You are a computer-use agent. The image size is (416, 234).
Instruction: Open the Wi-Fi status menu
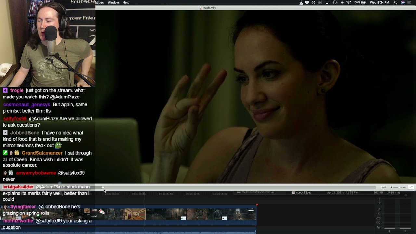click(349, 3)
